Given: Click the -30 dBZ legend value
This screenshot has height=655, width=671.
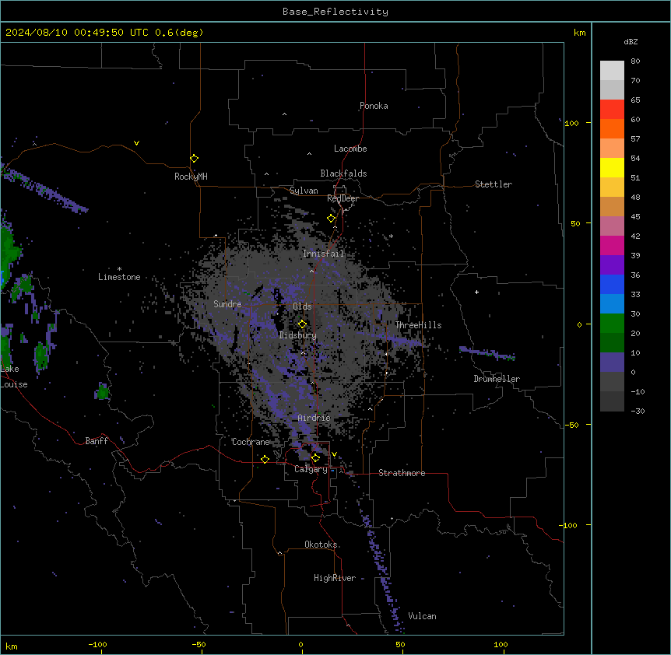Looking at the screenshot, I should [x=638, y=411].
